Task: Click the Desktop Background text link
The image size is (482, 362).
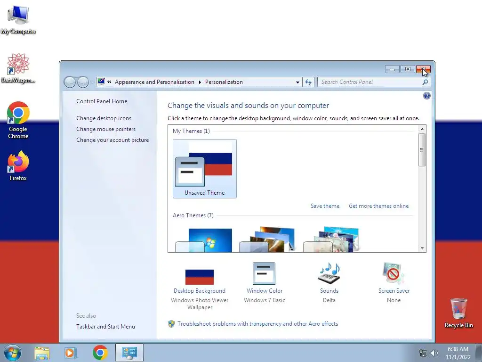Action: pos(200,291)
